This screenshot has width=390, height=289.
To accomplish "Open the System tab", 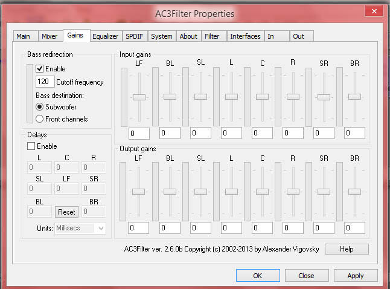I will pyautogui.click(x=162, y=36).
